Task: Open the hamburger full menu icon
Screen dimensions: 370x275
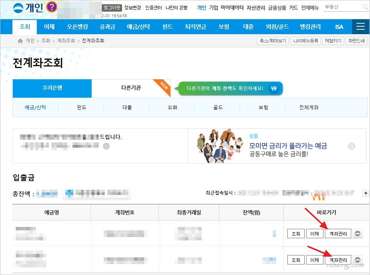Action: pos(361,27)
